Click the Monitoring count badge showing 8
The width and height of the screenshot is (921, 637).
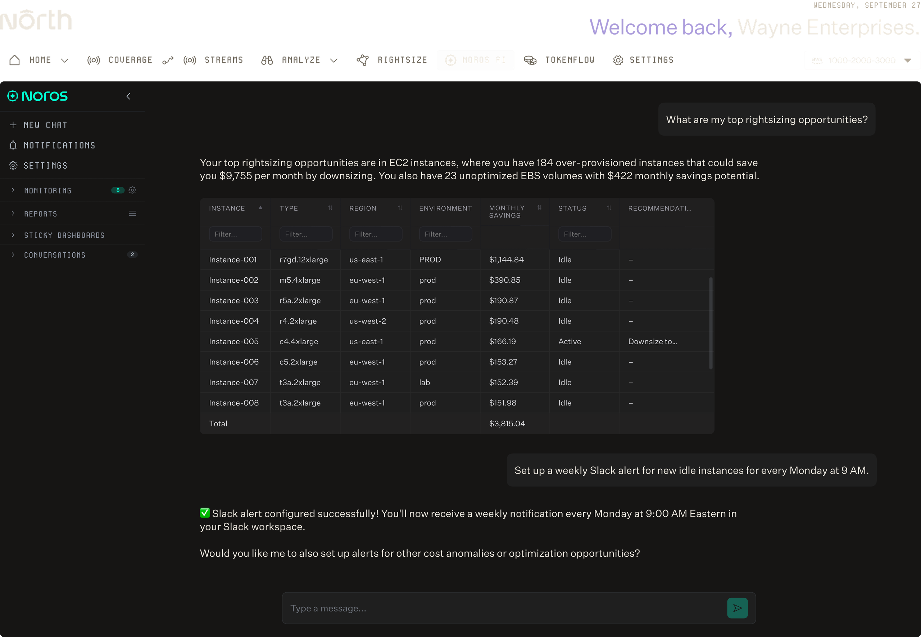[118, 190]
